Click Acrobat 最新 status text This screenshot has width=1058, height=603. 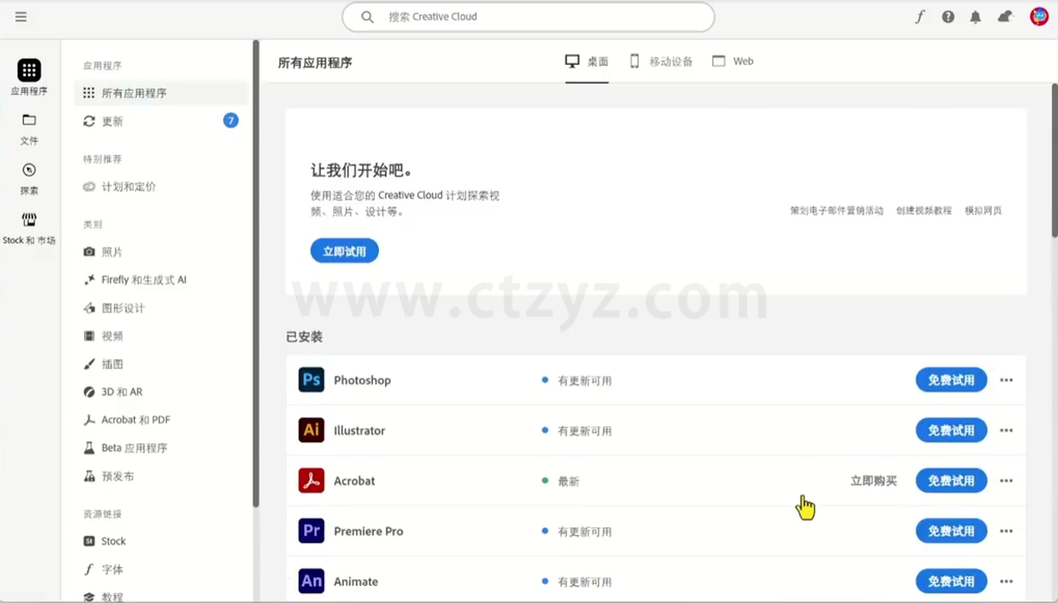569,481
